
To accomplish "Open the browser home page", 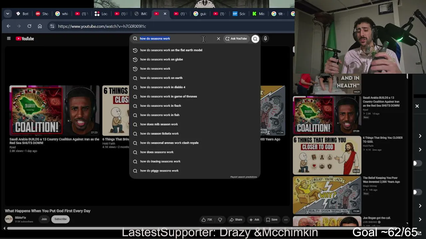I will (40, 26).
